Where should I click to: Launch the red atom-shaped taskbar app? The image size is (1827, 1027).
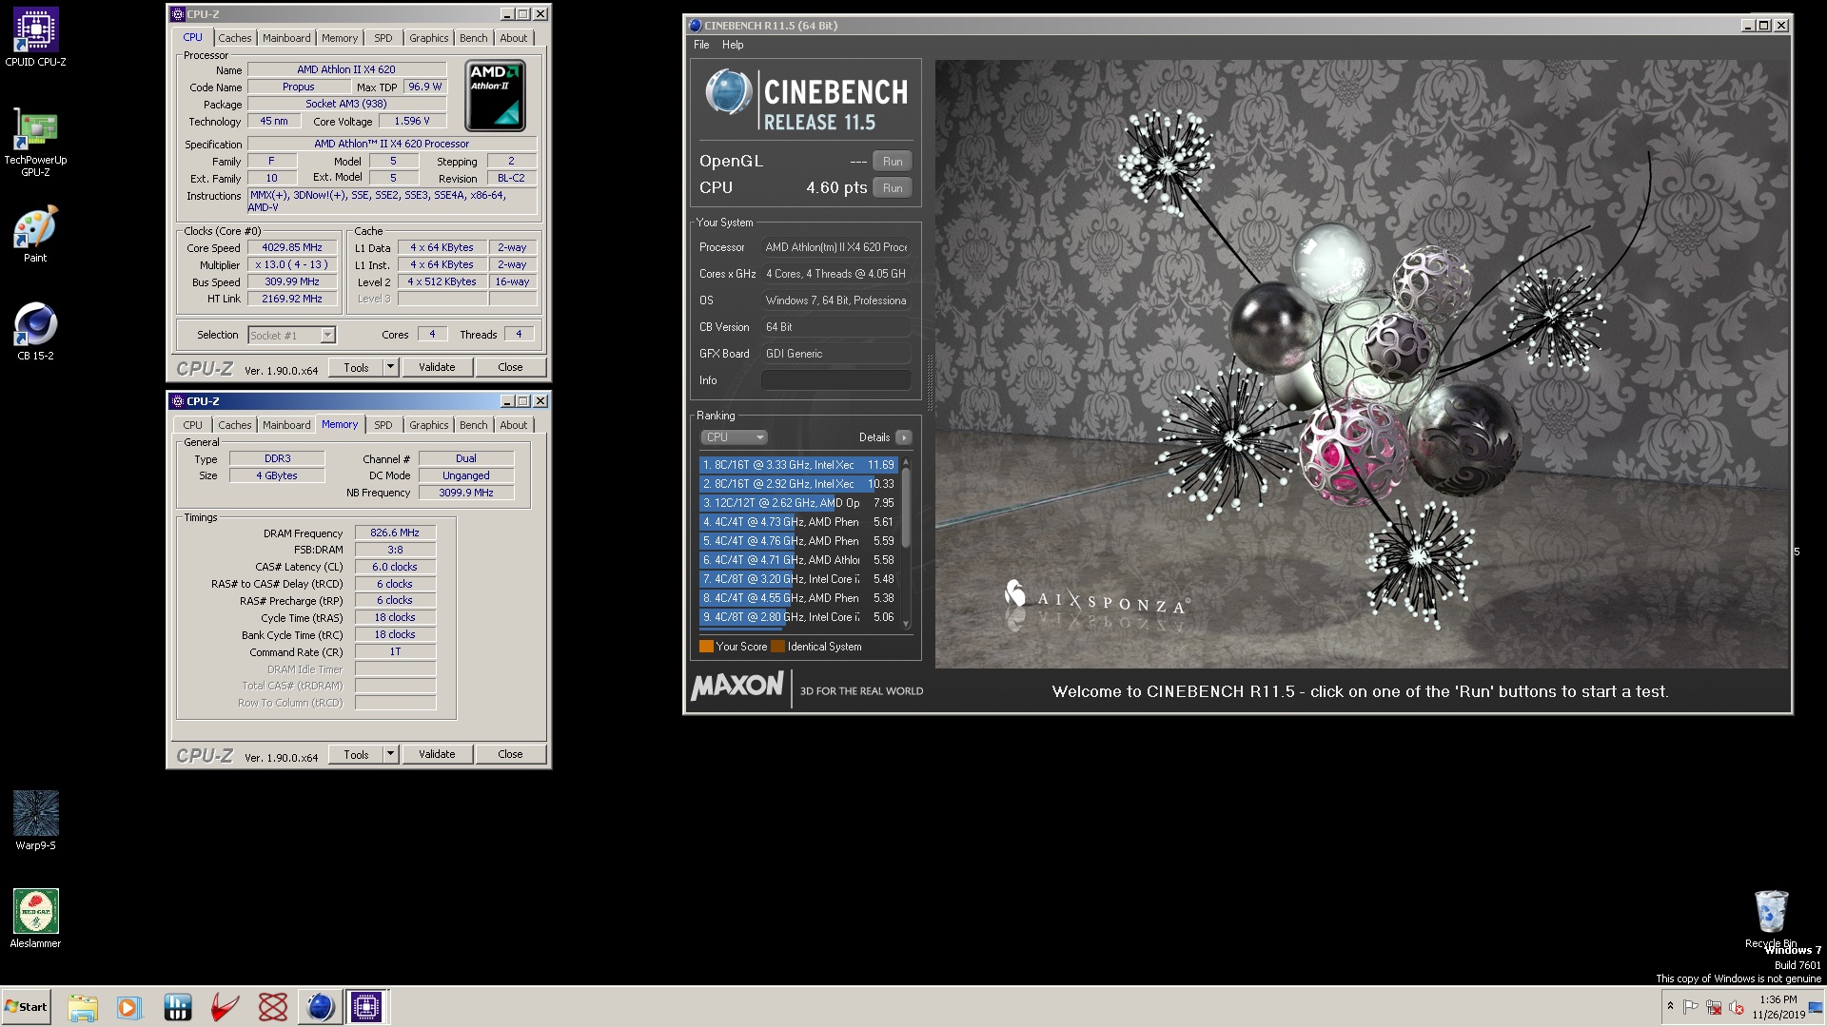(272, 1007)
